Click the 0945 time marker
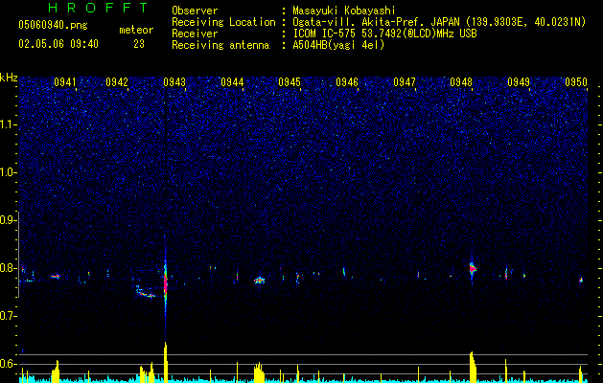The width and height of the screenshot is (603, 383). coord(290,82)
